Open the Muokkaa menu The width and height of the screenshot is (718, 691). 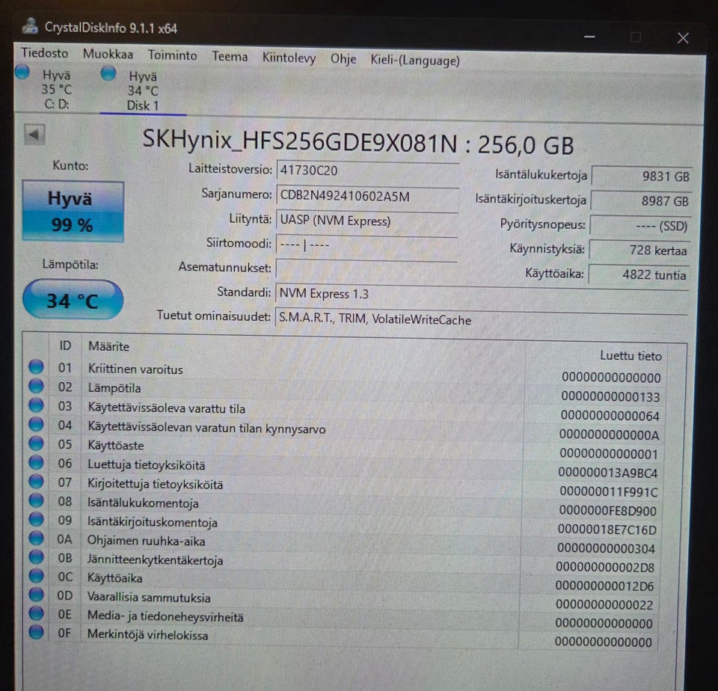[x=108, y=54]
